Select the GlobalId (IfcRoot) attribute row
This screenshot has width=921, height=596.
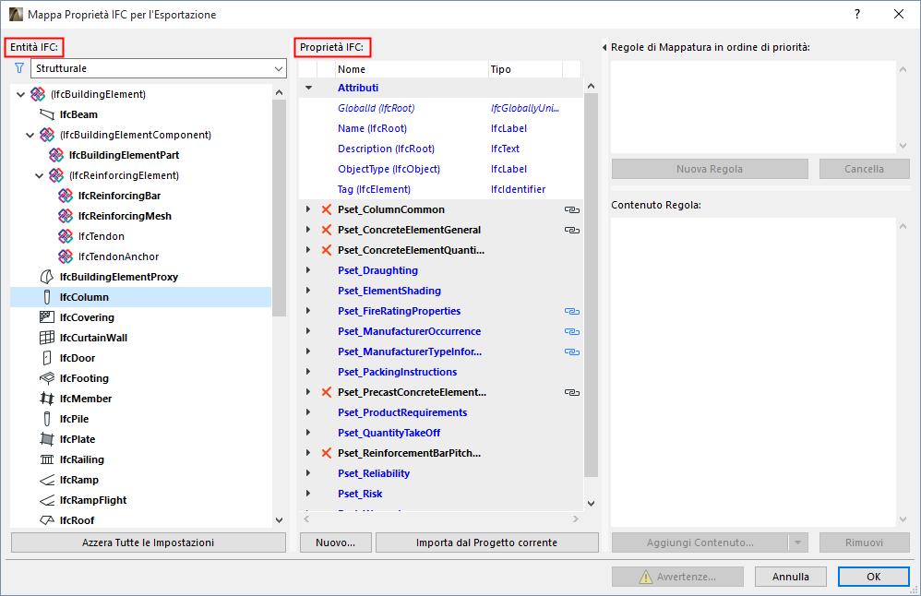(441, 108)
